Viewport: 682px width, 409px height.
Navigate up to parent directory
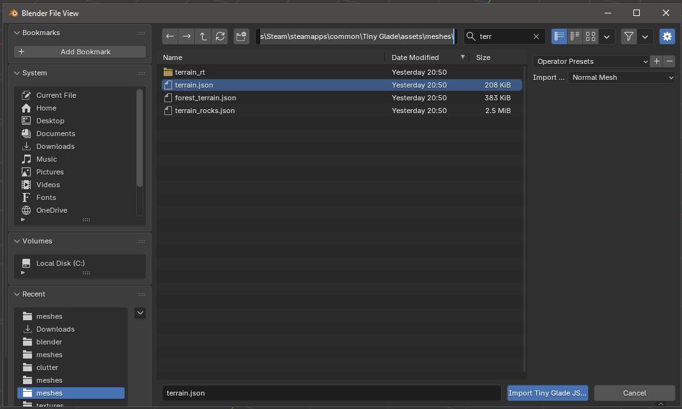[203, 36]
